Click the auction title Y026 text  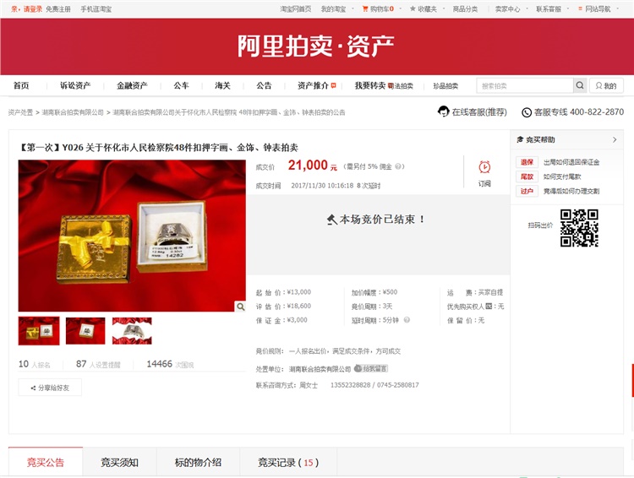(x=159, y=148)
